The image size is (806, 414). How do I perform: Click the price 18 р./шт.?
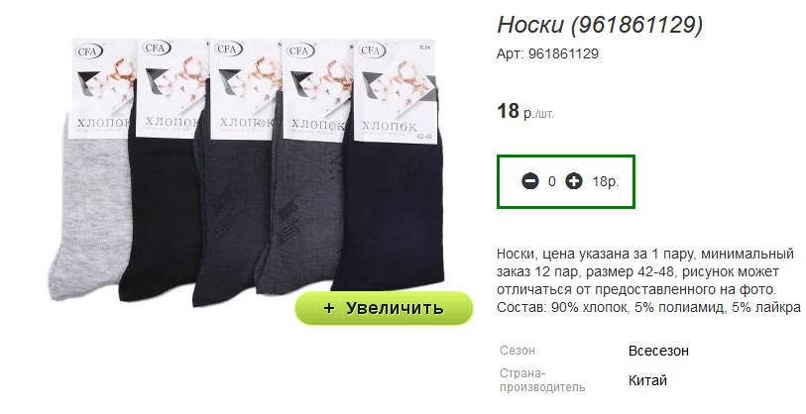(525, 112)
